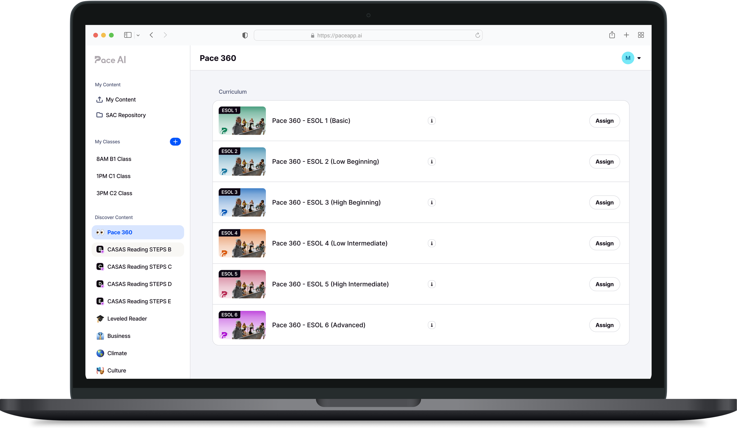
Task: Click the info icon for ESOL 1 (Basic)
Action: coord(432,121)
